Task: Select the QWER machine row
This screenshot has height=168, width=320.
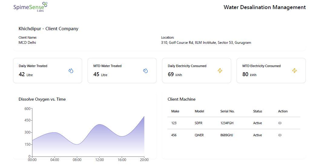Action: (x=199, y=135)
